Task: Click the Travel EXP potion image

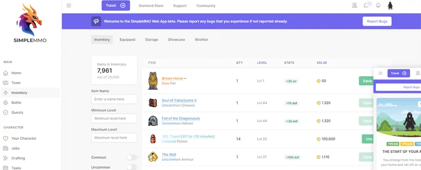Action: coord(153,139)
